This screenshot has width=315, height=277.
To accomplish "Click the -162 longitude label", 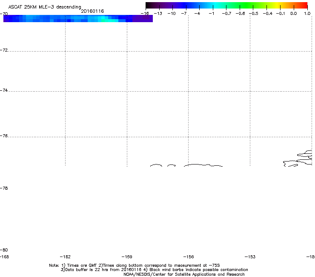I will [x=65, y=257].
